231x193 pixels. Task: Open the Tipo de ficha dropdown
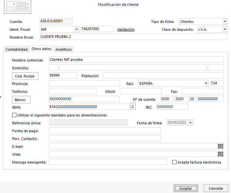pos(224,22)
